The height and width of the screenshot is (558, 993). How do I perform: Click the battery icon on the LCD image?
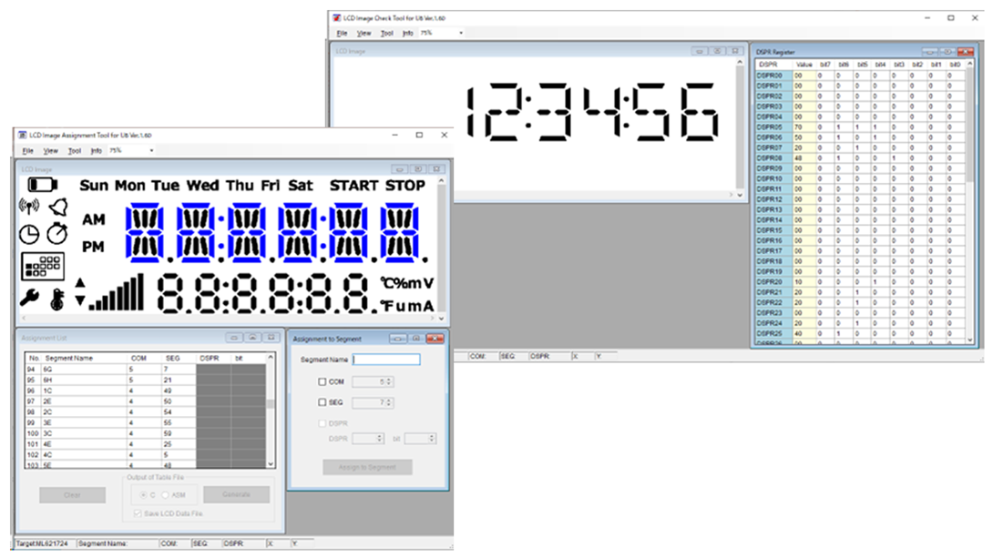click(x=42, y=185)
